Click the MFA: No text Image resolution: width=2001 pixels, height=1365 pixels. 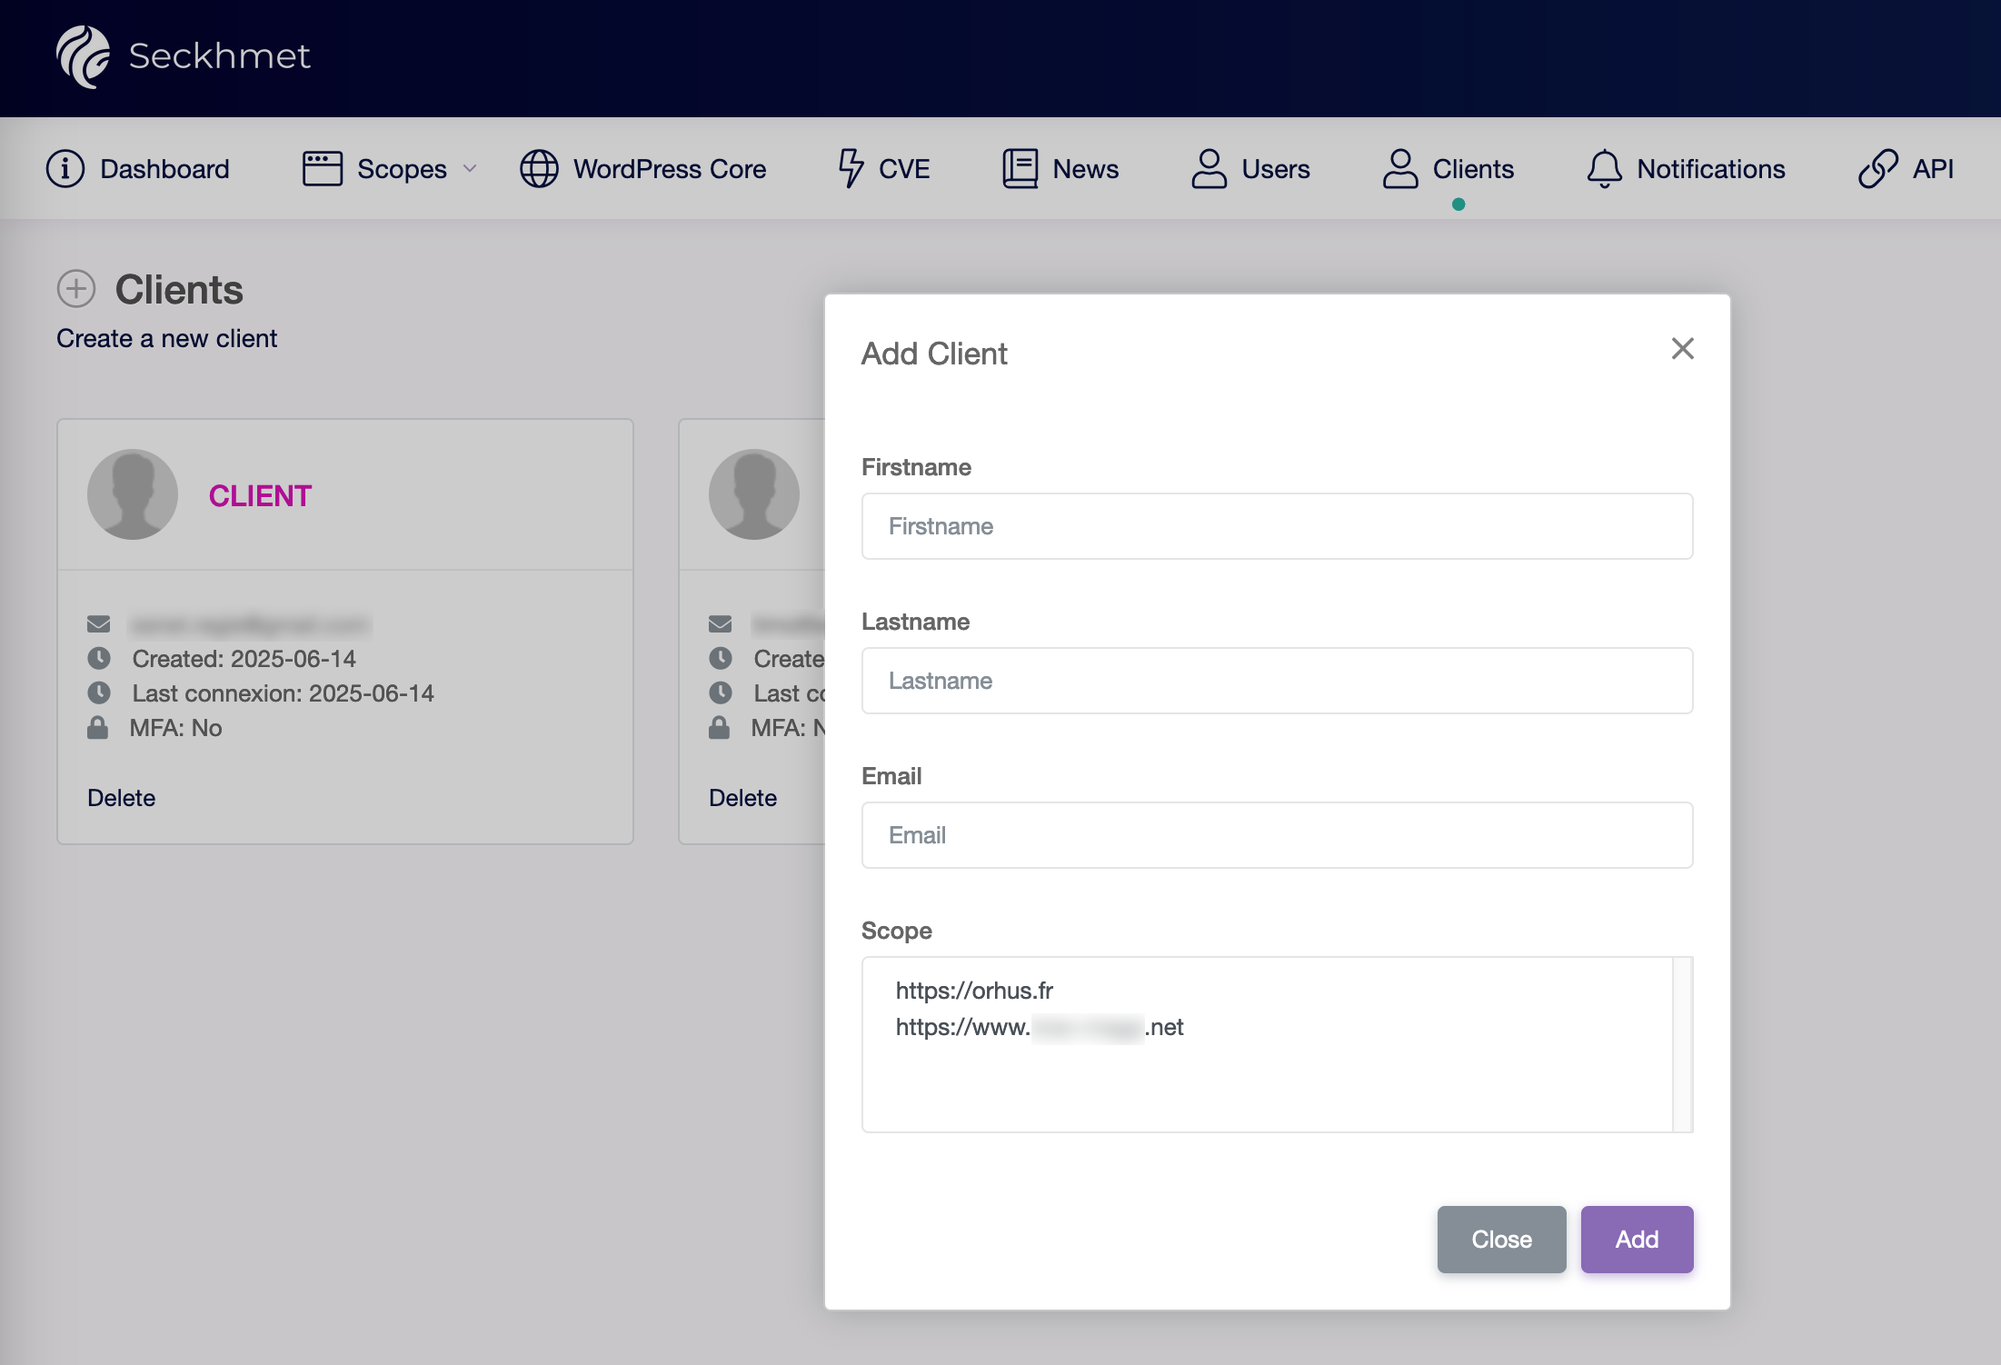click(x=175, y=728)
